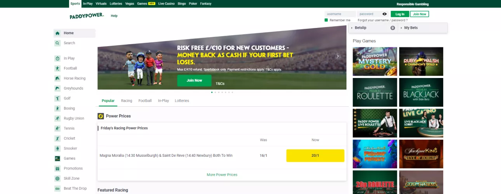Advance the banner with the right arrow
This screenshot has width=501, height=194.
coord(338,56)
